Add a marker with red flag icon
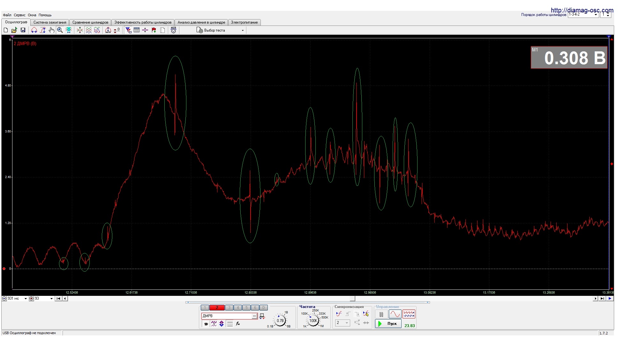 click(x=154, y=30)
